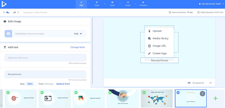
Task: Undo the last action arrow
Action: pos(8,12)
